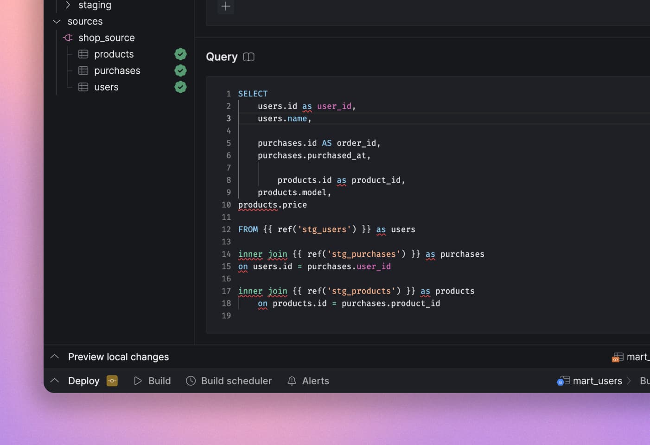Open the docs book icon beside Query
650x445 pixels.
pos(249,57)
